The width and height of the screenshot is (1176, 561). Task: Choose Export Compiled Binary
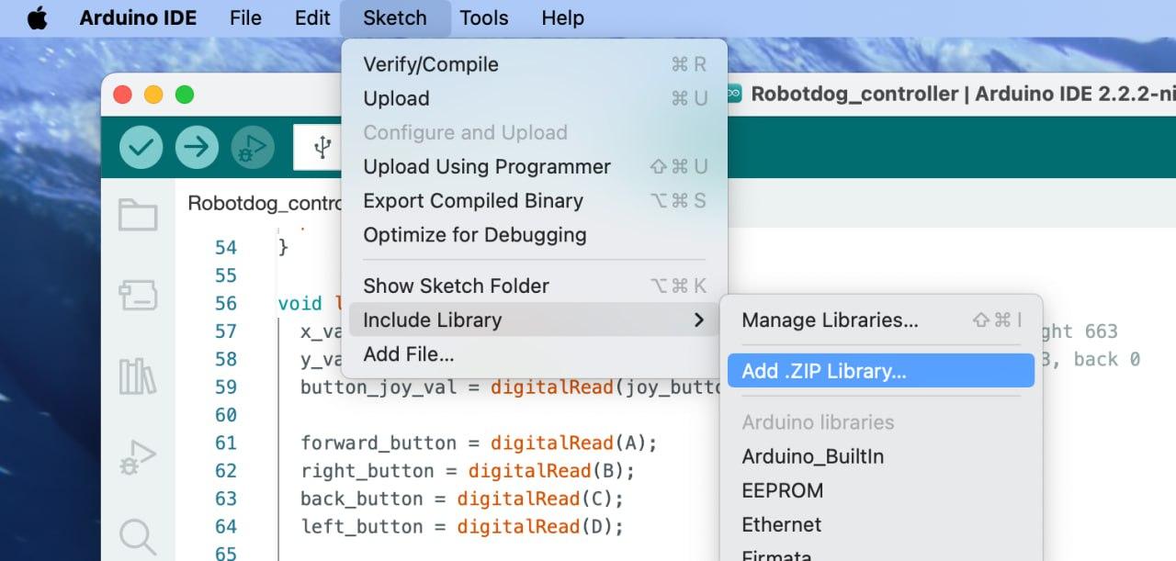(x=473, y=201)
